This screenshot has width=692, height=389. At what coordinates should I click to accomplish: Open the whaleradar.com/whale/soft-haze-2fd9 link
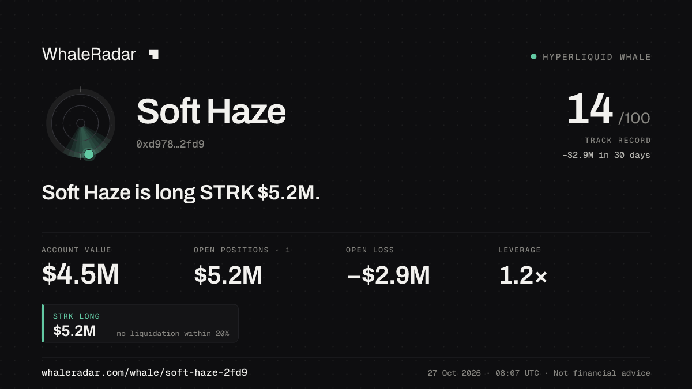point(145,373)
